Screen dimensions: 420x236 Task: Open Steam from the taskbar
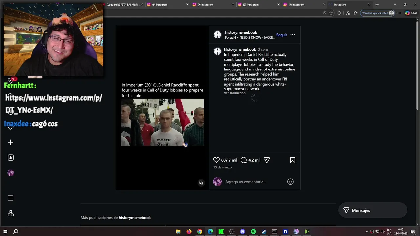pyautogui.click(x=264, y=232)
